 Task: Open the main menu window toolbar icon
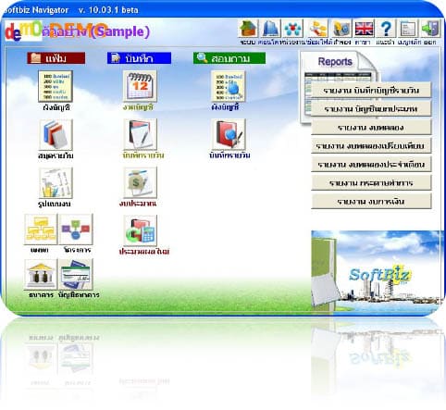(x=408, y=29)
